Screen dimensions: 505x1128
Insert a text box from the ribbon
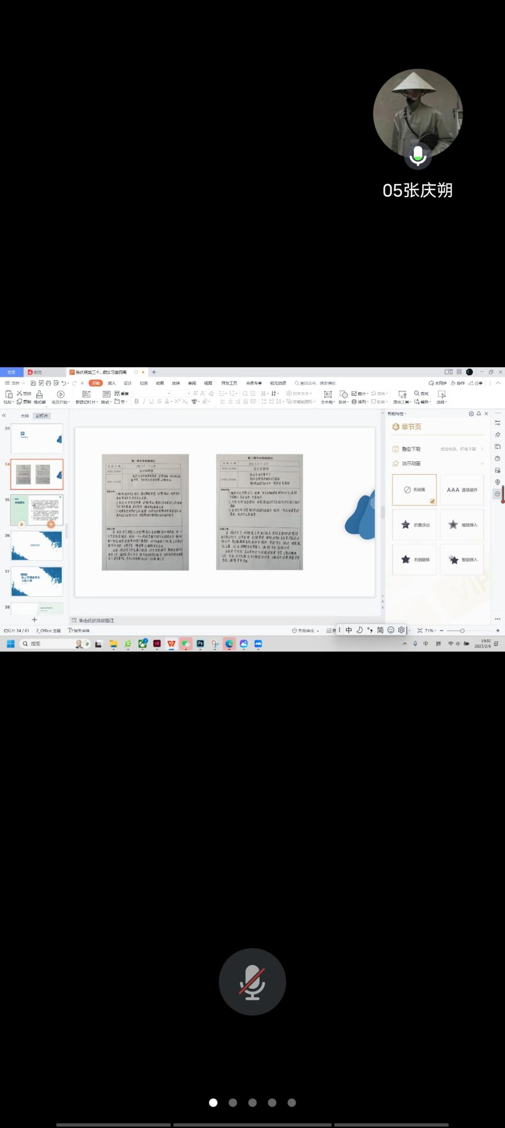click(328, 394)
